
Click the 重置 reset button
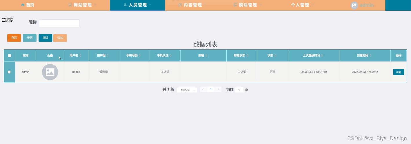(30, 38)
